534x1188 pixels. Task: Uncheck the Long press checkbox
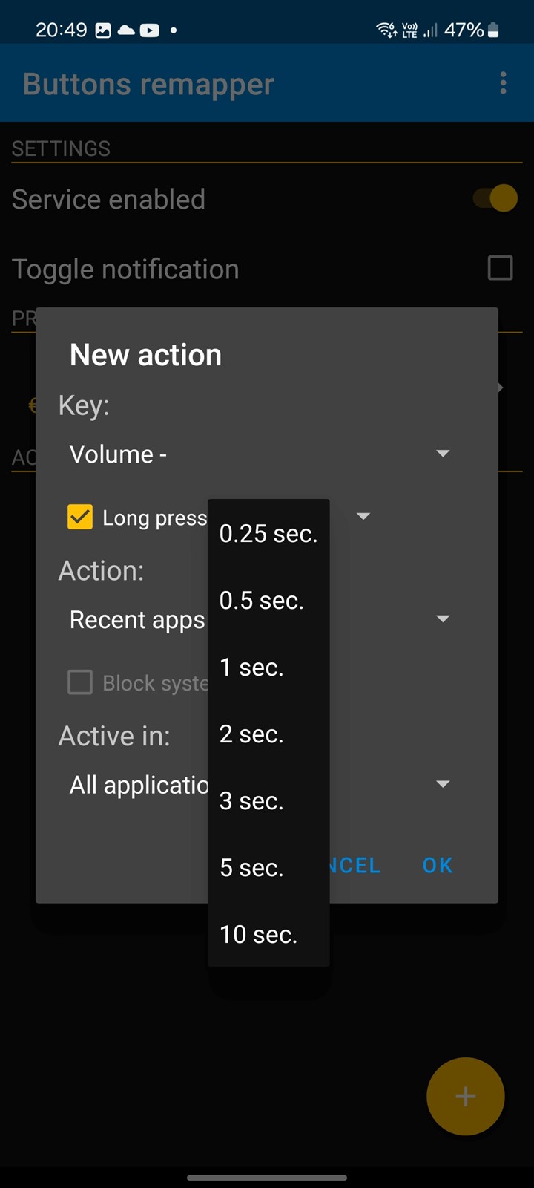point(80,517)
